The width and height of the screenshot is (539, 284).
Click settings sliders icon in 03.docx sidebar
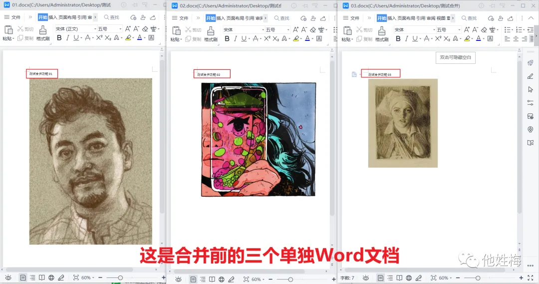(531, 103)
